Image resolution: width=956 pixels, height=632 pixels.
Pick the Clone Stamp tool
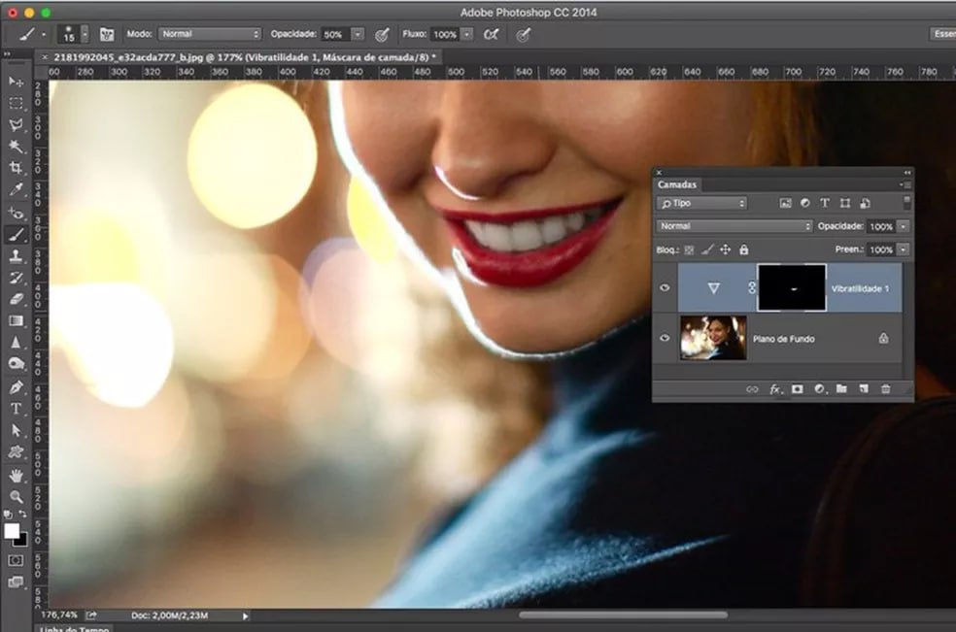pyautogui.click(x=16, y=256)
